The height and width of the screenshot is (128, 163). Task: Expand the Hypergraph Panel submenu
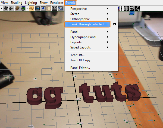coord(89,37)
